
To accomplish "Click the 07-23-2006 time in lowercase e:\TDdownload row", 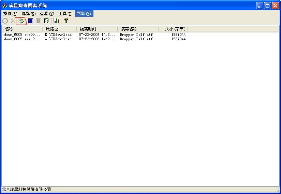I will 97,39.
